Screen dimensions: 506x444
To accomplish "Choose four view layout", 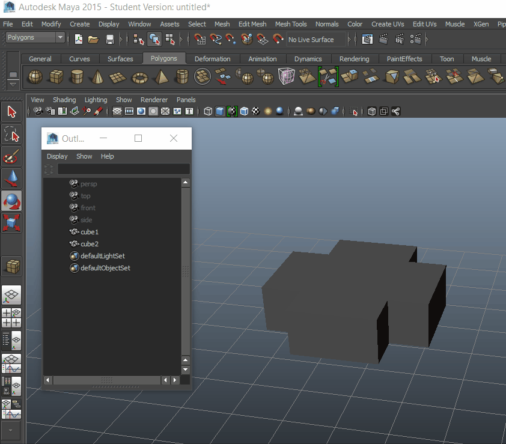I will coord(11,318).
